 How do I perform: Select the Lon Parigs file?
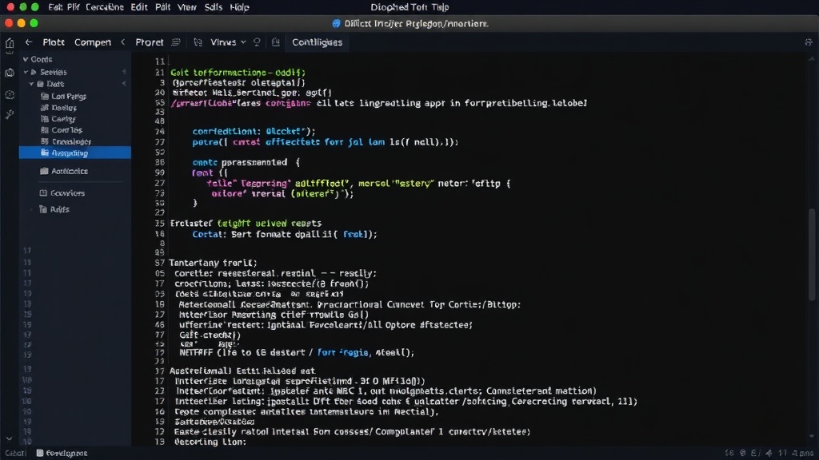[69, 96]
